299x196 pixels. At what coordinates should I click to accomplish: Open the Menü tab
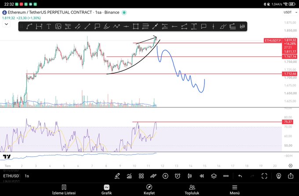[x=234, y=189]
